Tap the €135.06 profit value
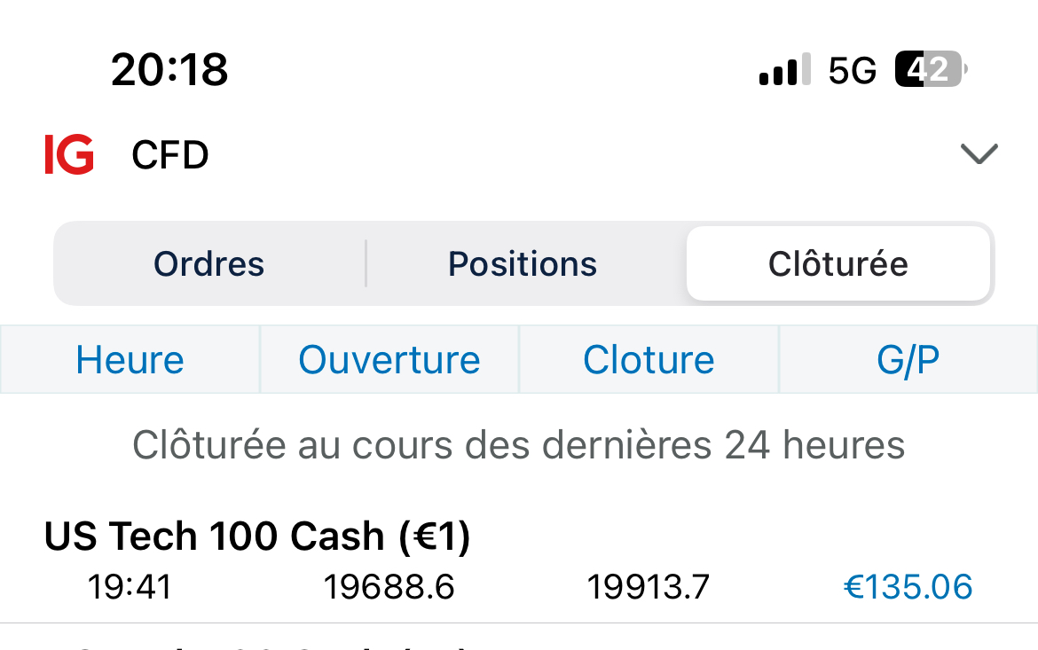The image size is (1038, 650). (x=908, y=587)
